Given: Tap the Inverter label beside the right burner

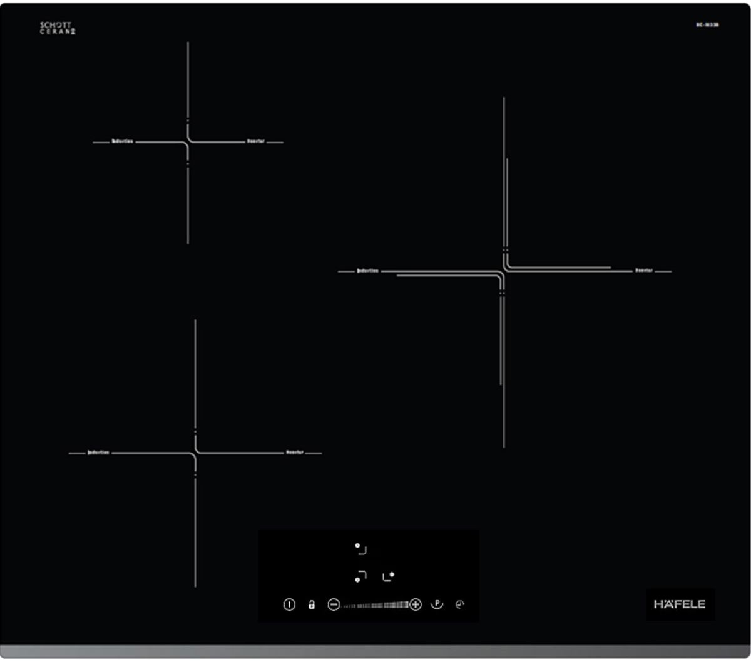Looking at the screenshot, I should pos(643,270).
